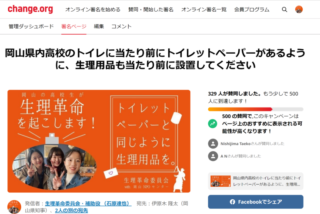The image size is (320, 214).
Task: Share the petition with Facebookでシェア button
Action: [256, 202]
